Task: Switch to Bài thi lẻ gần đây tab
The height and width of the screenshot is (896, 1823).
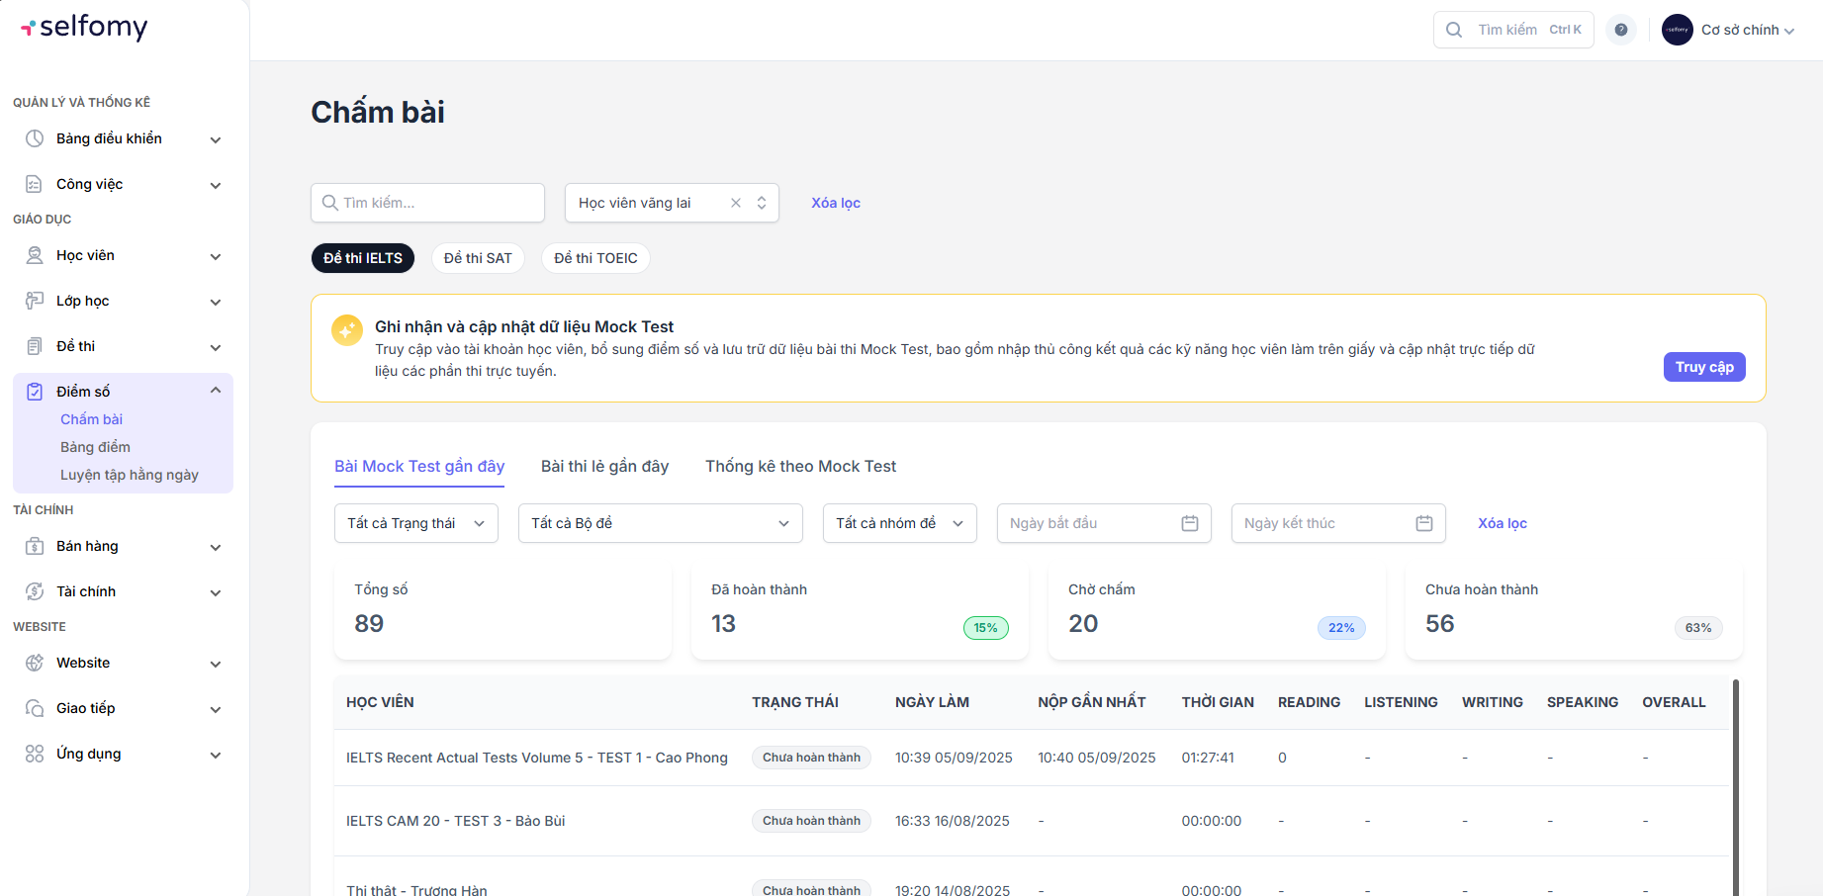Action: [604, 466]
